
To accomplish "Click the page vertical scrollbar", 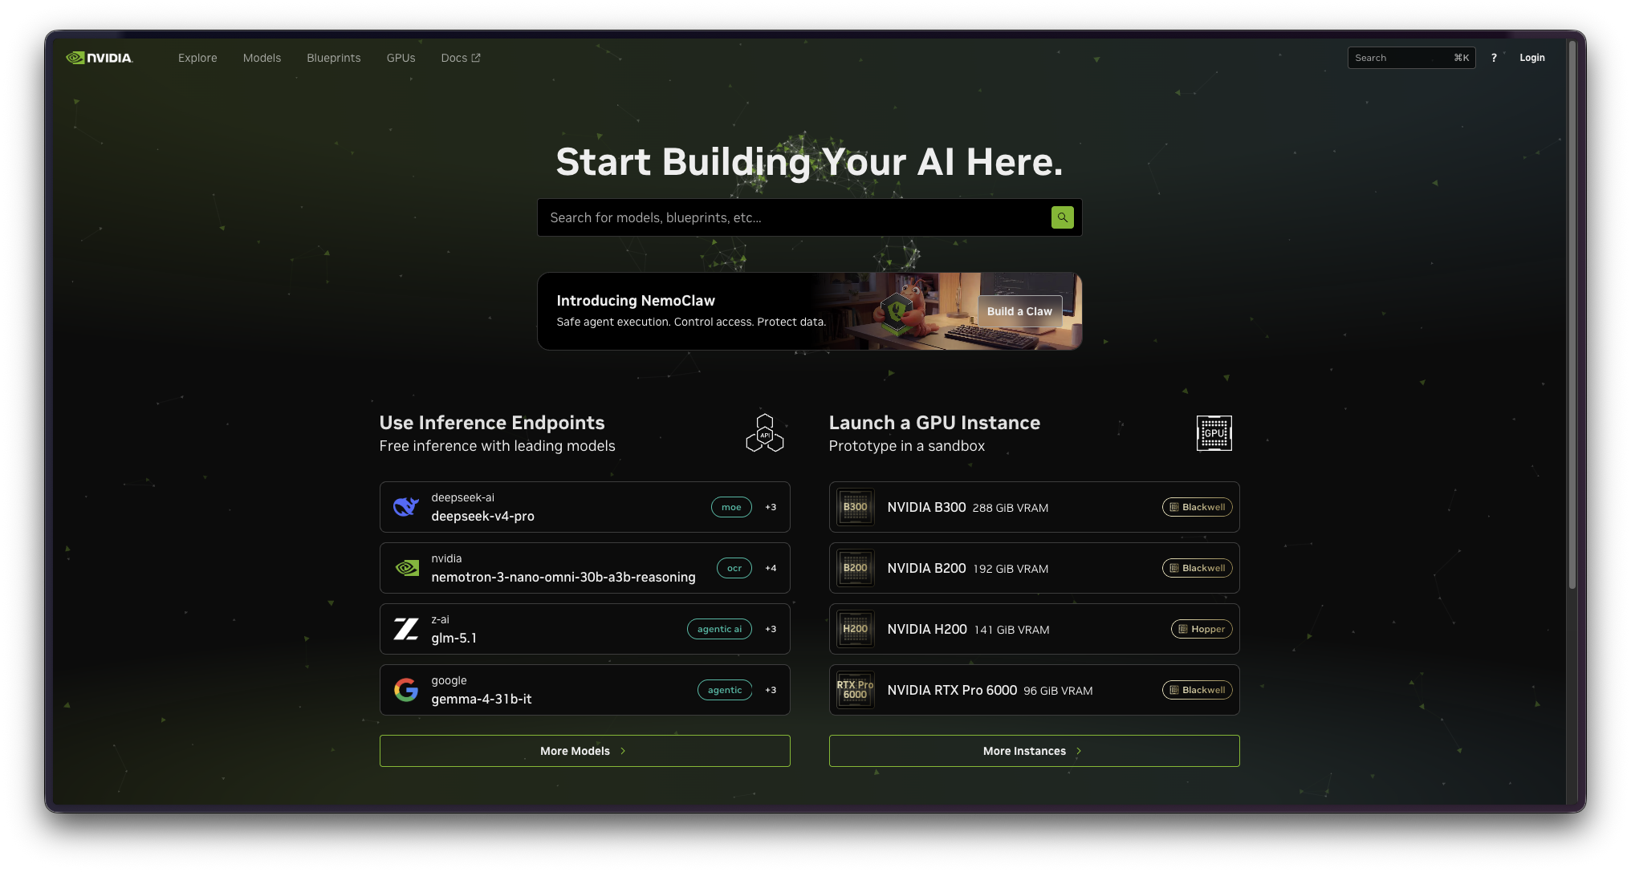I will [x=1572, y=315].
